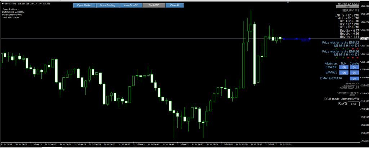Toggle EMA200 Tick alert ON button

(344, 67)
